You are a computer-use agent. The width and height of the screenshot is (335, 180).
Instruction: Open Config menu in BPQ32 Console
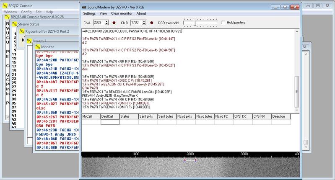26,12
